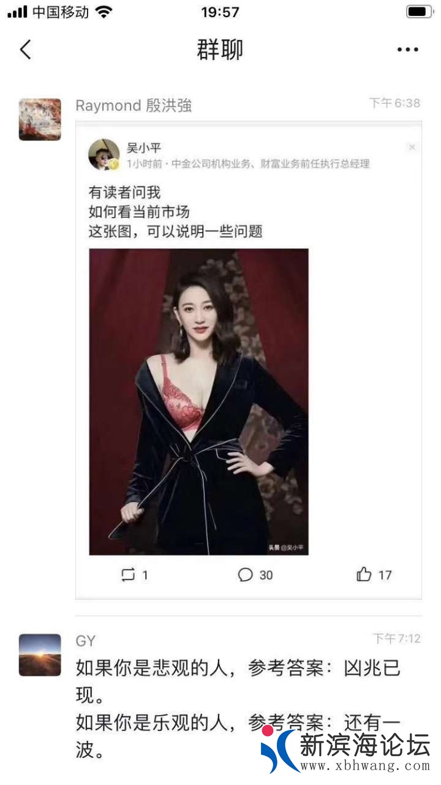This screenshot has width=441, height=785.
Task: Tap the battery icon in status bar
Action: pyautogui.click(x=420, y=12)
